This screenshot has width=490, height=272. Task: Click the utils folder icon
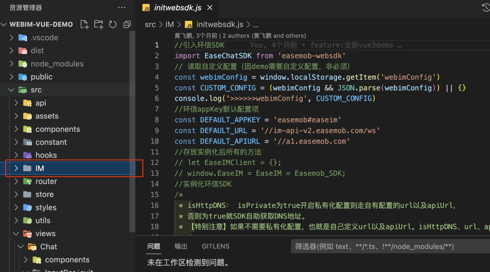tap(28, 221)
